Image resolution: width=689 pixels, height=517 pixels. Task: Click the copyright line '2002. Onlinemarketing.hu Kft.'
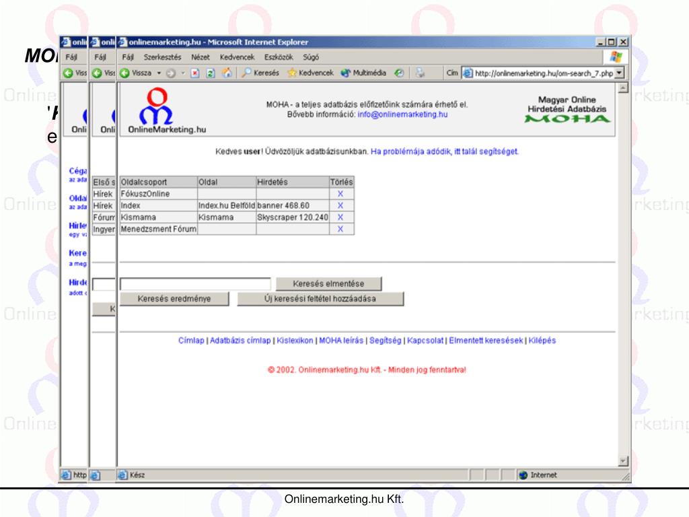(x=367, y=370)
